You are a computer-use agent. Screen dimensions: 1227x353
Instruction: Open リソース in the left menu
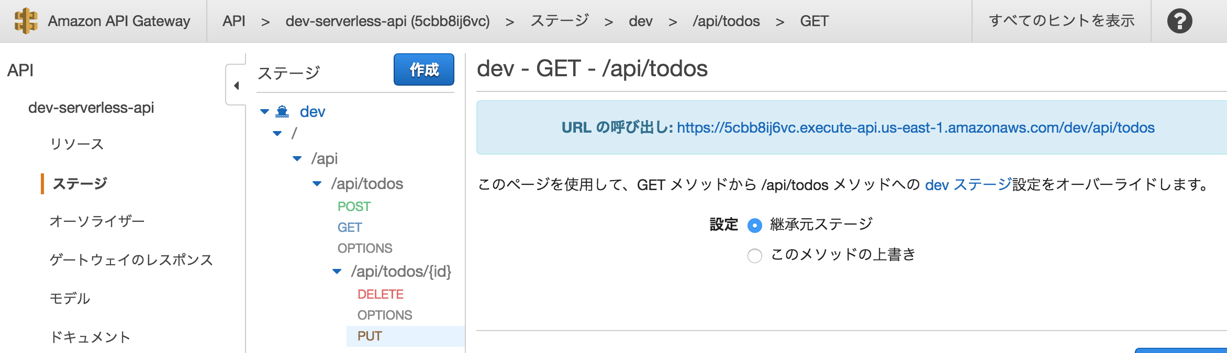(x=77, y=144)
